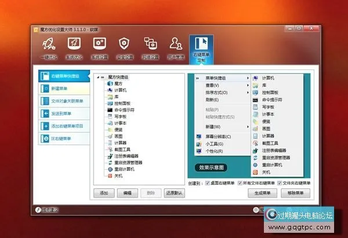
Task: Click the globe icon in the status bar
Action: (x=256, y=210)
